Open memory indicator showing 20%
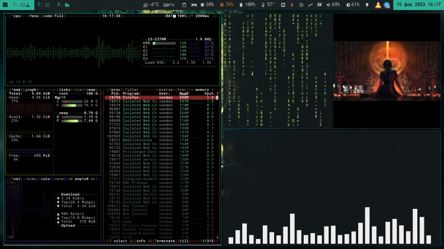This screenshot has width=444, height=249. click(207, 5)
